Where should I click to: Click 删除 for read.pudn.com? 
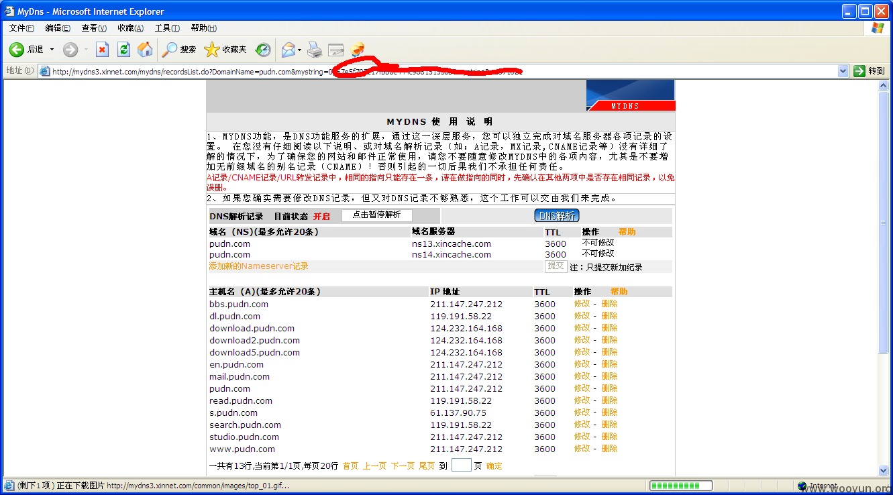click(609, 400)
